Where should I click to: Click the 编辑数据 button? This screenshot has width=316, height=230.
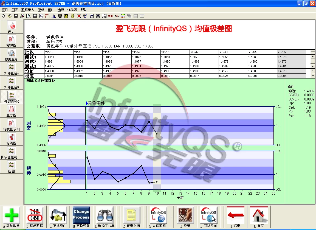tap(35, 217)
